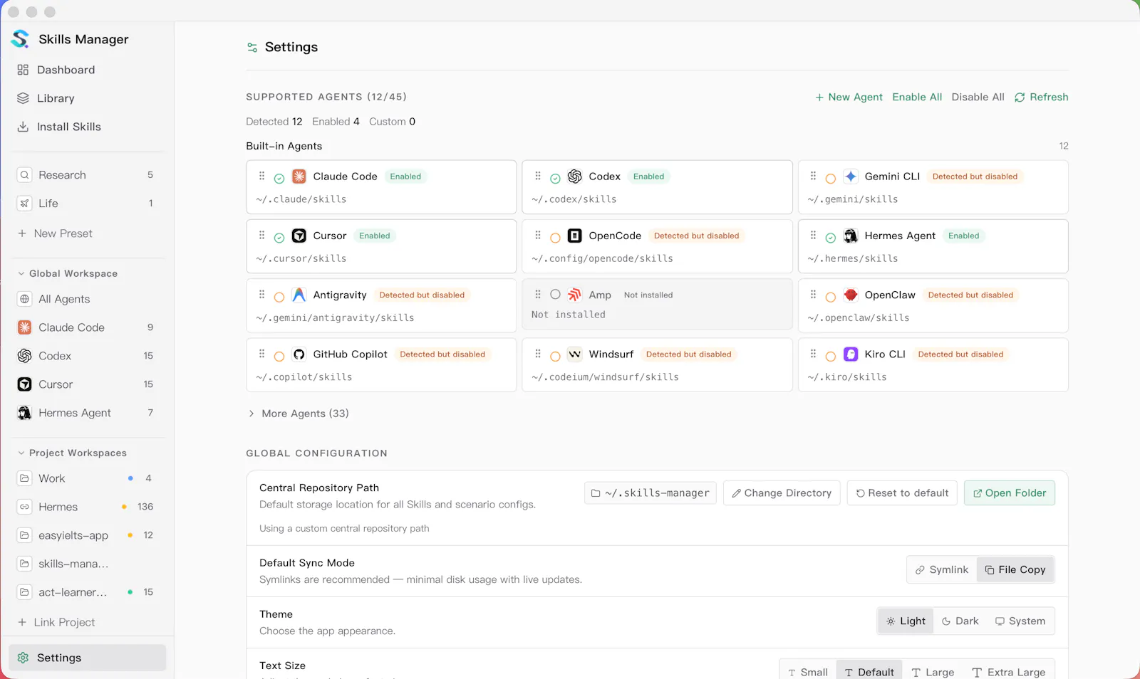Click the Work project folder icon
This screenshot has width=1140, height=679.
coord(25,478)
